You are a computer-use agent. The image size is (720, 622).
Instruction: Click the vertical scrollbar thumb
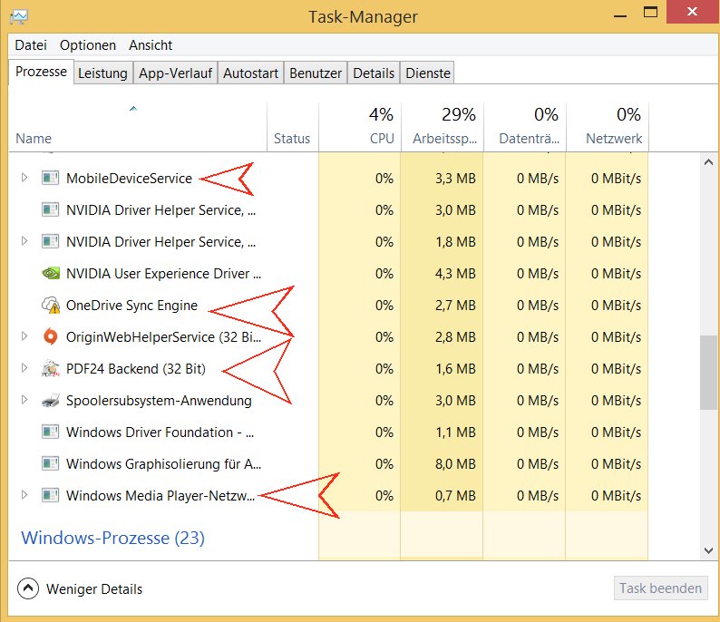click(x=708, y=373)
